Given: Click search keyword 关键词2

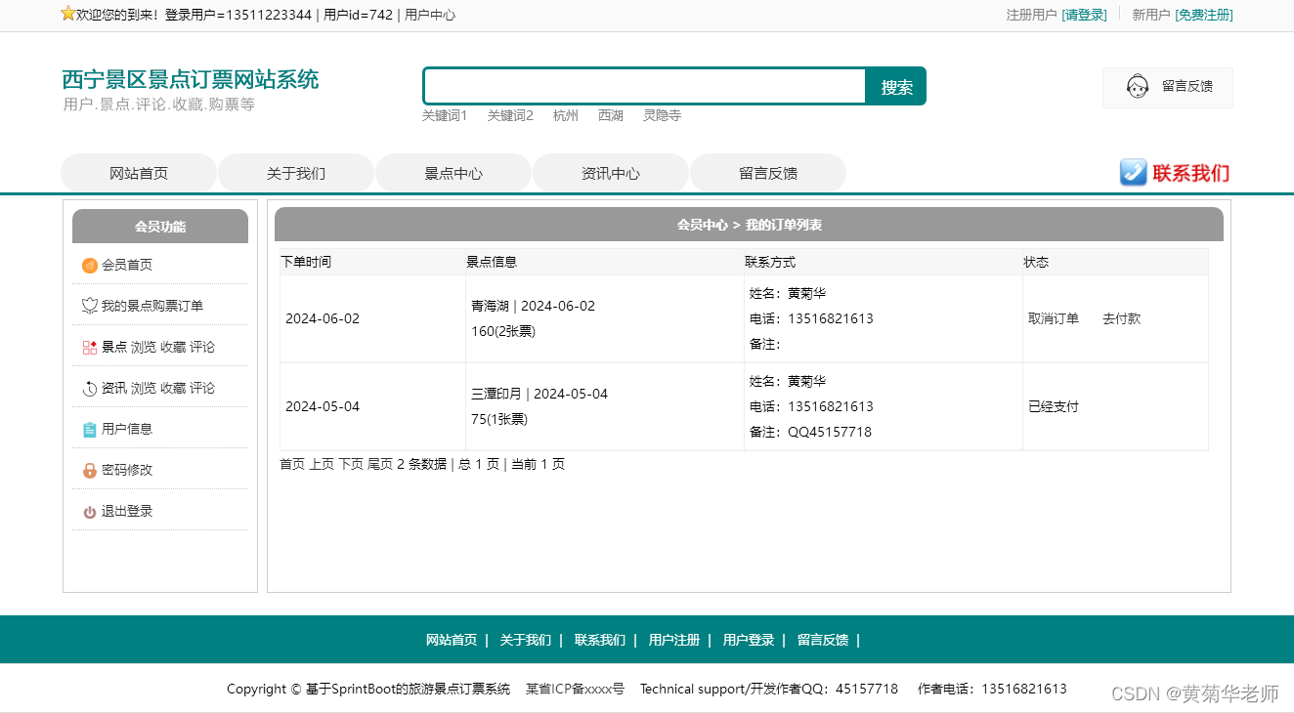Looking at the screenshot, I should pyautogui.click(x=510, y=115).
